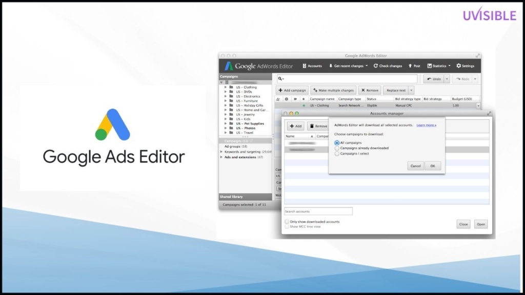The height and width of the screenshot is (295, 525).
Task: Click the Search accounts field
Action: pyautogui.click(x=318, y=212)
